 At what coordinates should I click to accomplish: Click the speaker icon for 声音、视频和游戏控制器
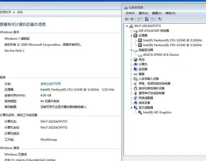point(135,84)
